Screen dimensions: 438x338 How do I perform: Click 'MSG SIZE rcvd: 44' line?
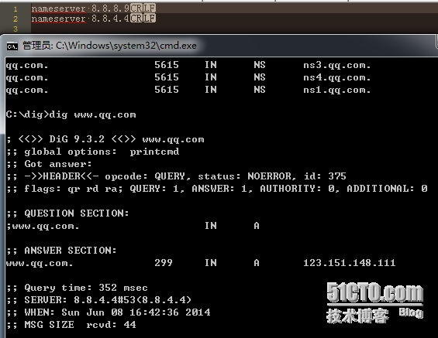71,325
